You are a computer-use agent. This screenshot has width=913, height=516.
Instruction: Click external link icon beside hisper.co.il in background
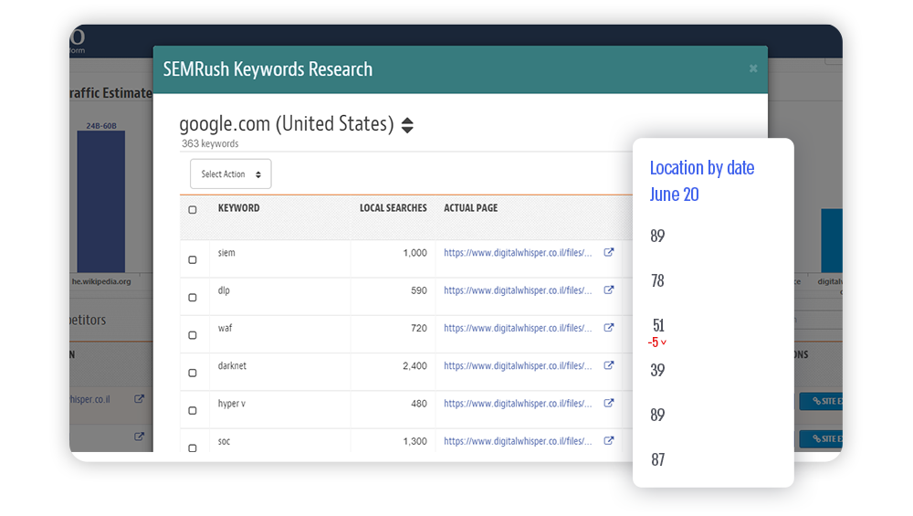pos(139,399)
